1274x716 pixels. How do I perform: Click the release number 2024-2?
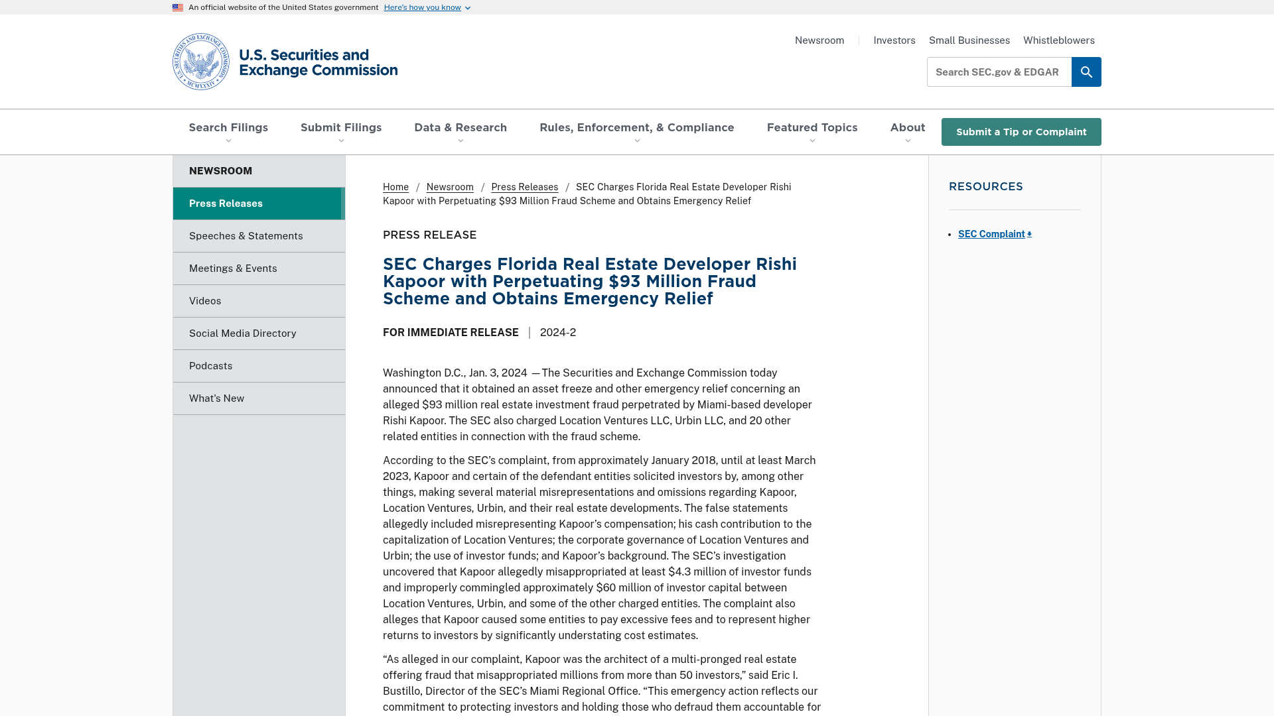[x=558, y=333]
